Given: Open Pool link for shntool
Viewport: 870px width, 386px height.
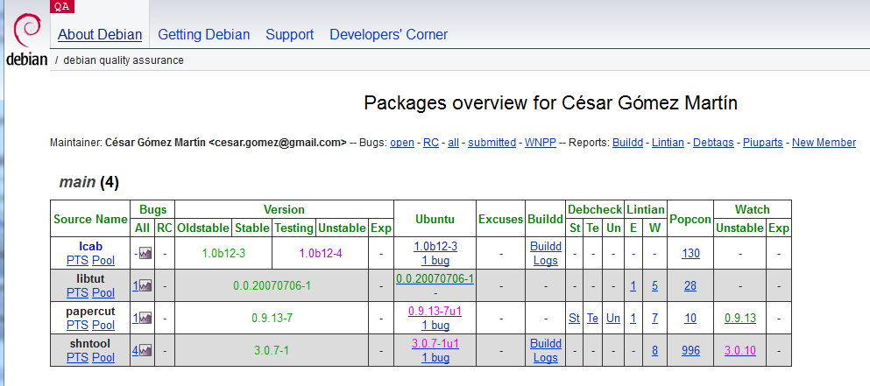Looking at the screenshot, I should click(103, 357).
